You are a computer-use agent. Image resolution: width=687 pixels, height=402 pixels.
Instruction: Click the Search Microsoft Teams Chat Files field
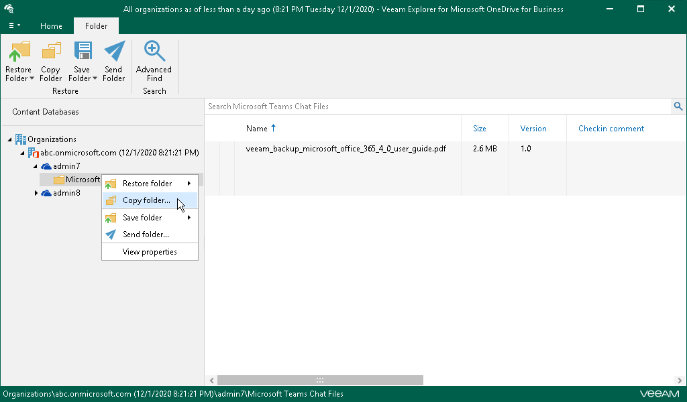[x=437, y=107]
